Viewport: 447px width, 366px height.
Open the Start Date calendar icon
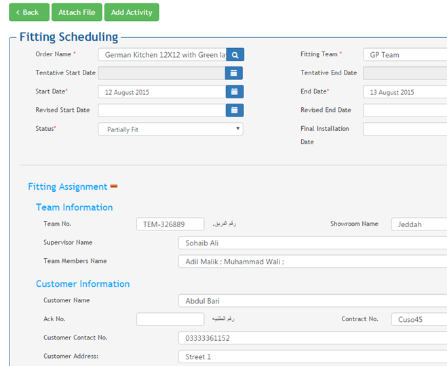(234, 91)
